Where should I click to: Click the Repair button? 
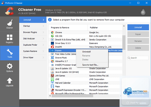[x=138, y=34]
